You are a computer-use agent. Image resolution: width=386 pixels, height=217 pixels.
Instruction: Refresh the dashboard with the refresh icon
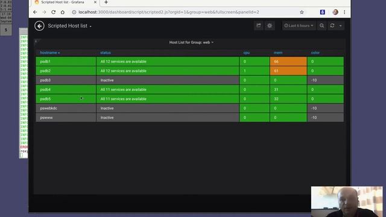tap(332, 25)
